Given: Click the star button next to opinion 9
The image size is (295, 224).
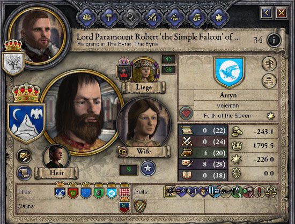Looking at the screenshot, I should pos(148,168).
